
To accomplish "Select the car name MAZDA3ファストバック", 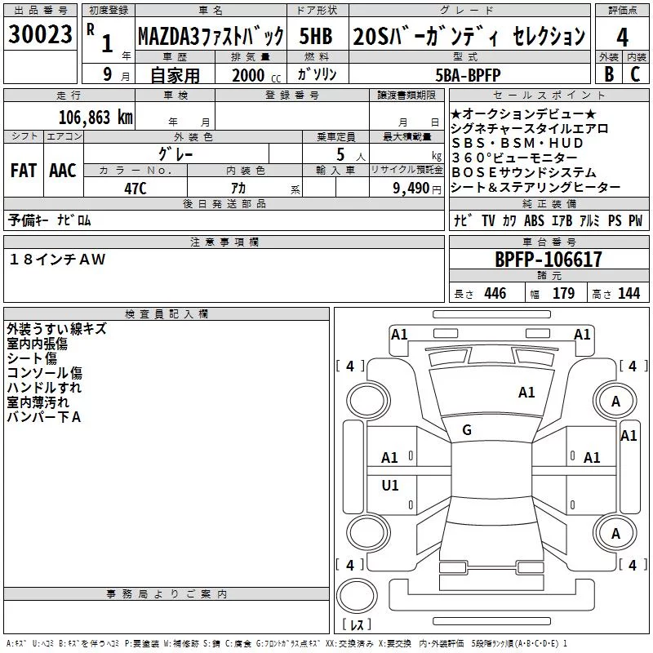I will pyautogui.click(x=211, y=36).
